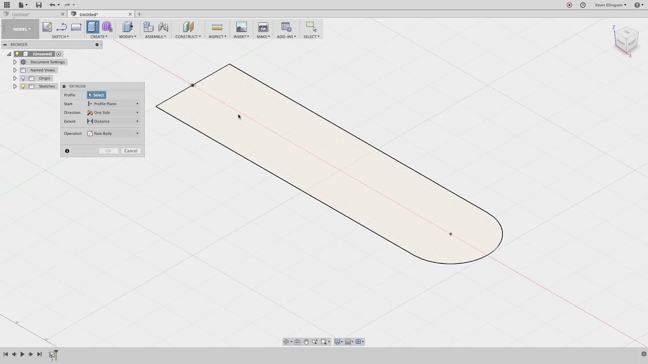The image size is (648, 364).
Task: Open the Kevin Ellingson account menu
Action: [x=611, y=5]
